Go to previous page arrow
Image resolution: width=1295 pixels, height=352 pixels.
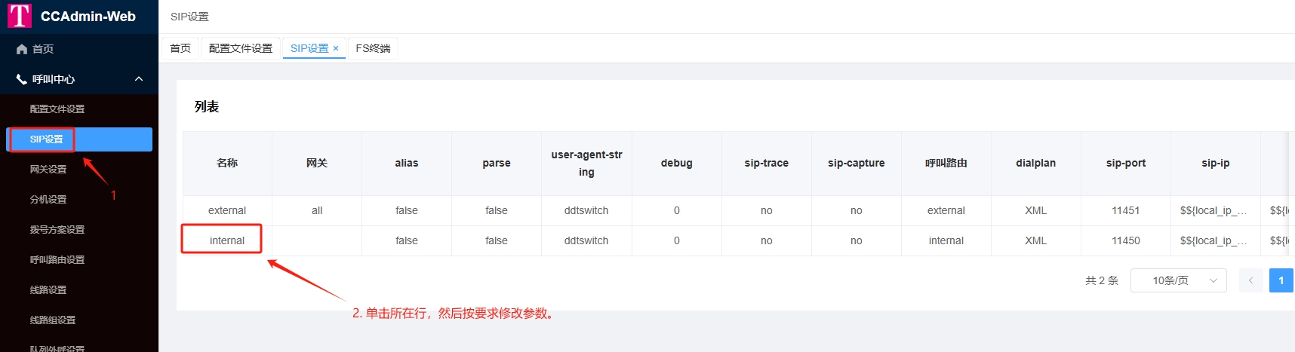coord(1250,280)
